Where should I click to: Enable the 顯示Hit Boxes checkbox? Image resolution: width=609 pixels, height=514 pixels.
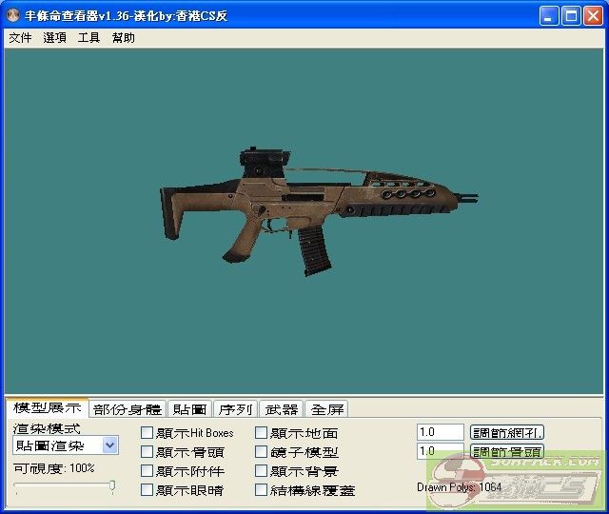147,433
